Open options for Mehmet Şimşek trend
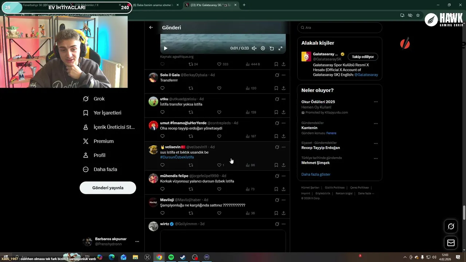 tap(376, 158)
